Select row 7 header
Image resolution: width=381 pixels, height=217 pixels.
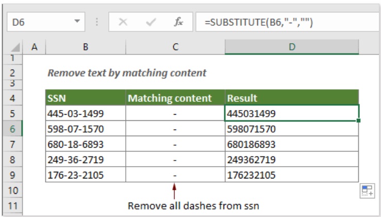click(13, 144)
